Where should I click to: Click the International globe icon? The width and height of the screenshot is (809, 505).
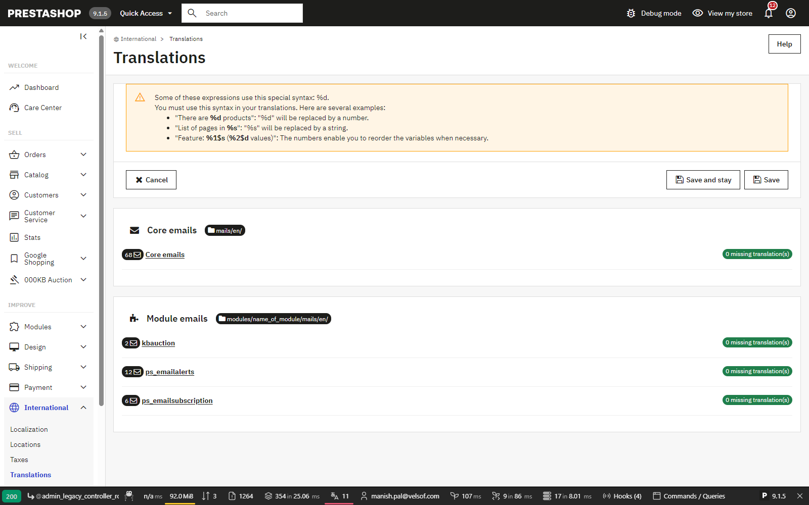point(14,408)
